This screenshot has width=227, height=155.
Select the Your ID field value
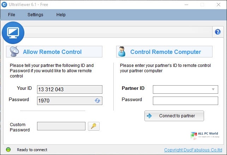click(x=70, y=89)
